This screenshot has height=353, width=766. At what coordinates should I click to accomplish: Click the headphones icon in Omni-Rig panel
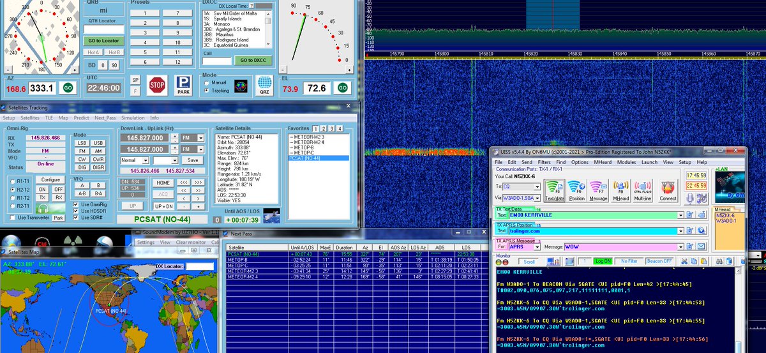point(50,209)
